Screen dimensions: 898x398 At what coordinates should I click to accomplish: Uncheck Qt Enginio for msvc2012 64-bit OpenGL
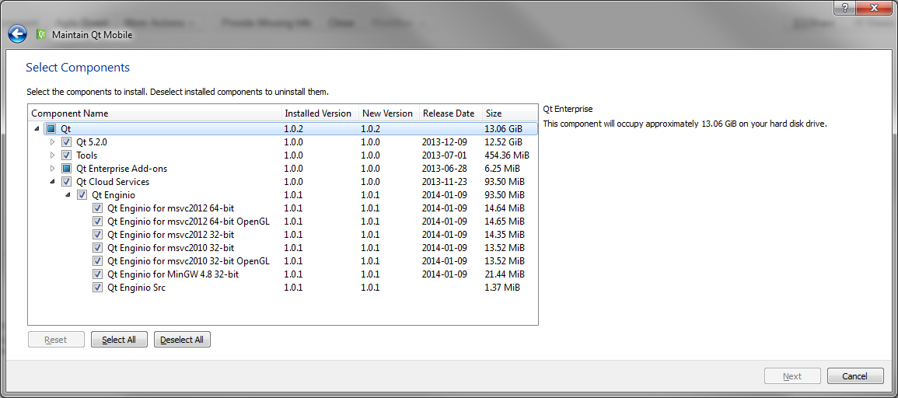pyautogui.click(x=97, y=222)
